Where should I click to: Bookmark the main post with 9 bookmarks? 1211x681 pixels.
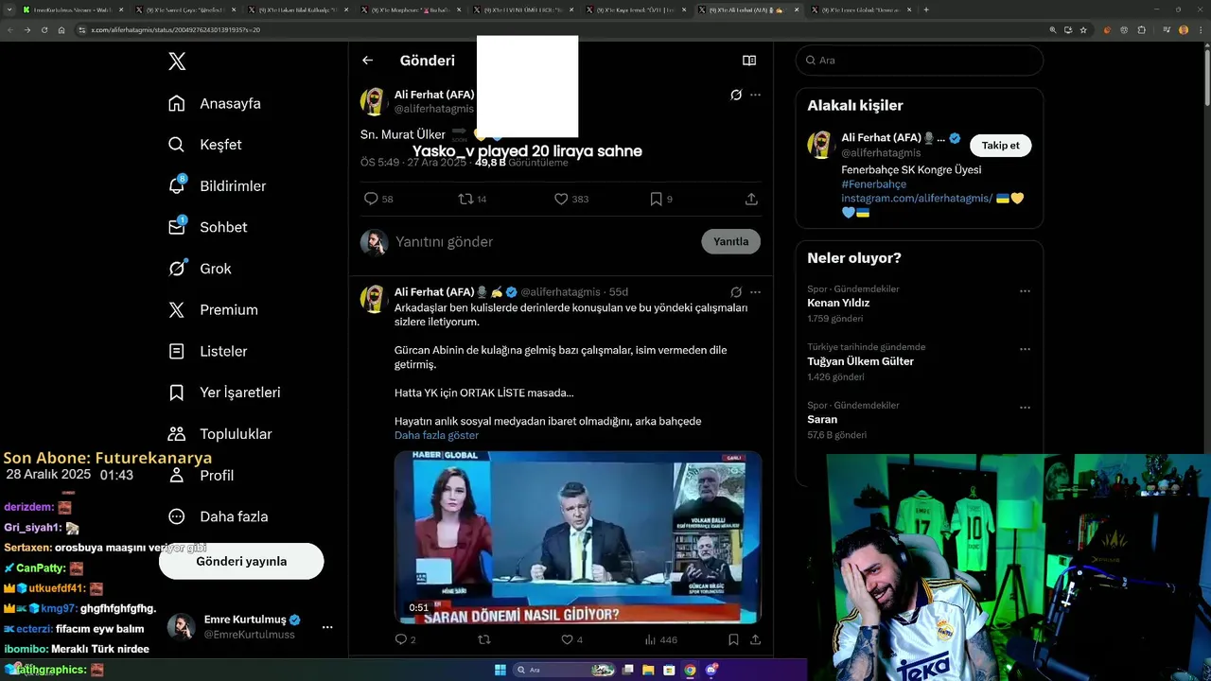point(656,199)
